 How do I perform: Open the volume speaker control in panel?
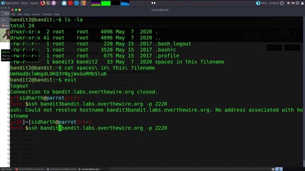(x=288, y=3)
